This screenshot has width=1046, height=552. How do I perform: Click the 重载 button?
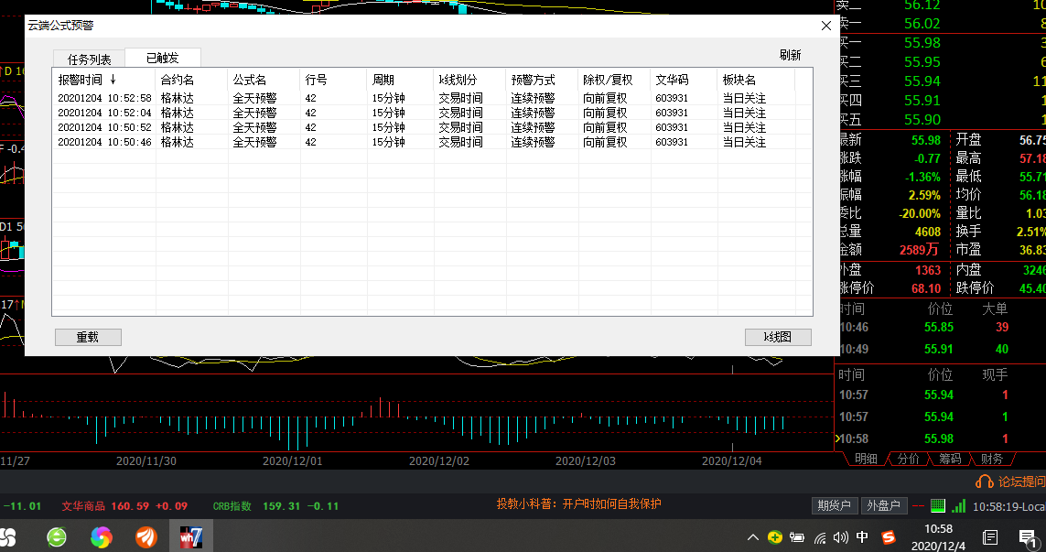pyautogui.click(x=88, y=337)
